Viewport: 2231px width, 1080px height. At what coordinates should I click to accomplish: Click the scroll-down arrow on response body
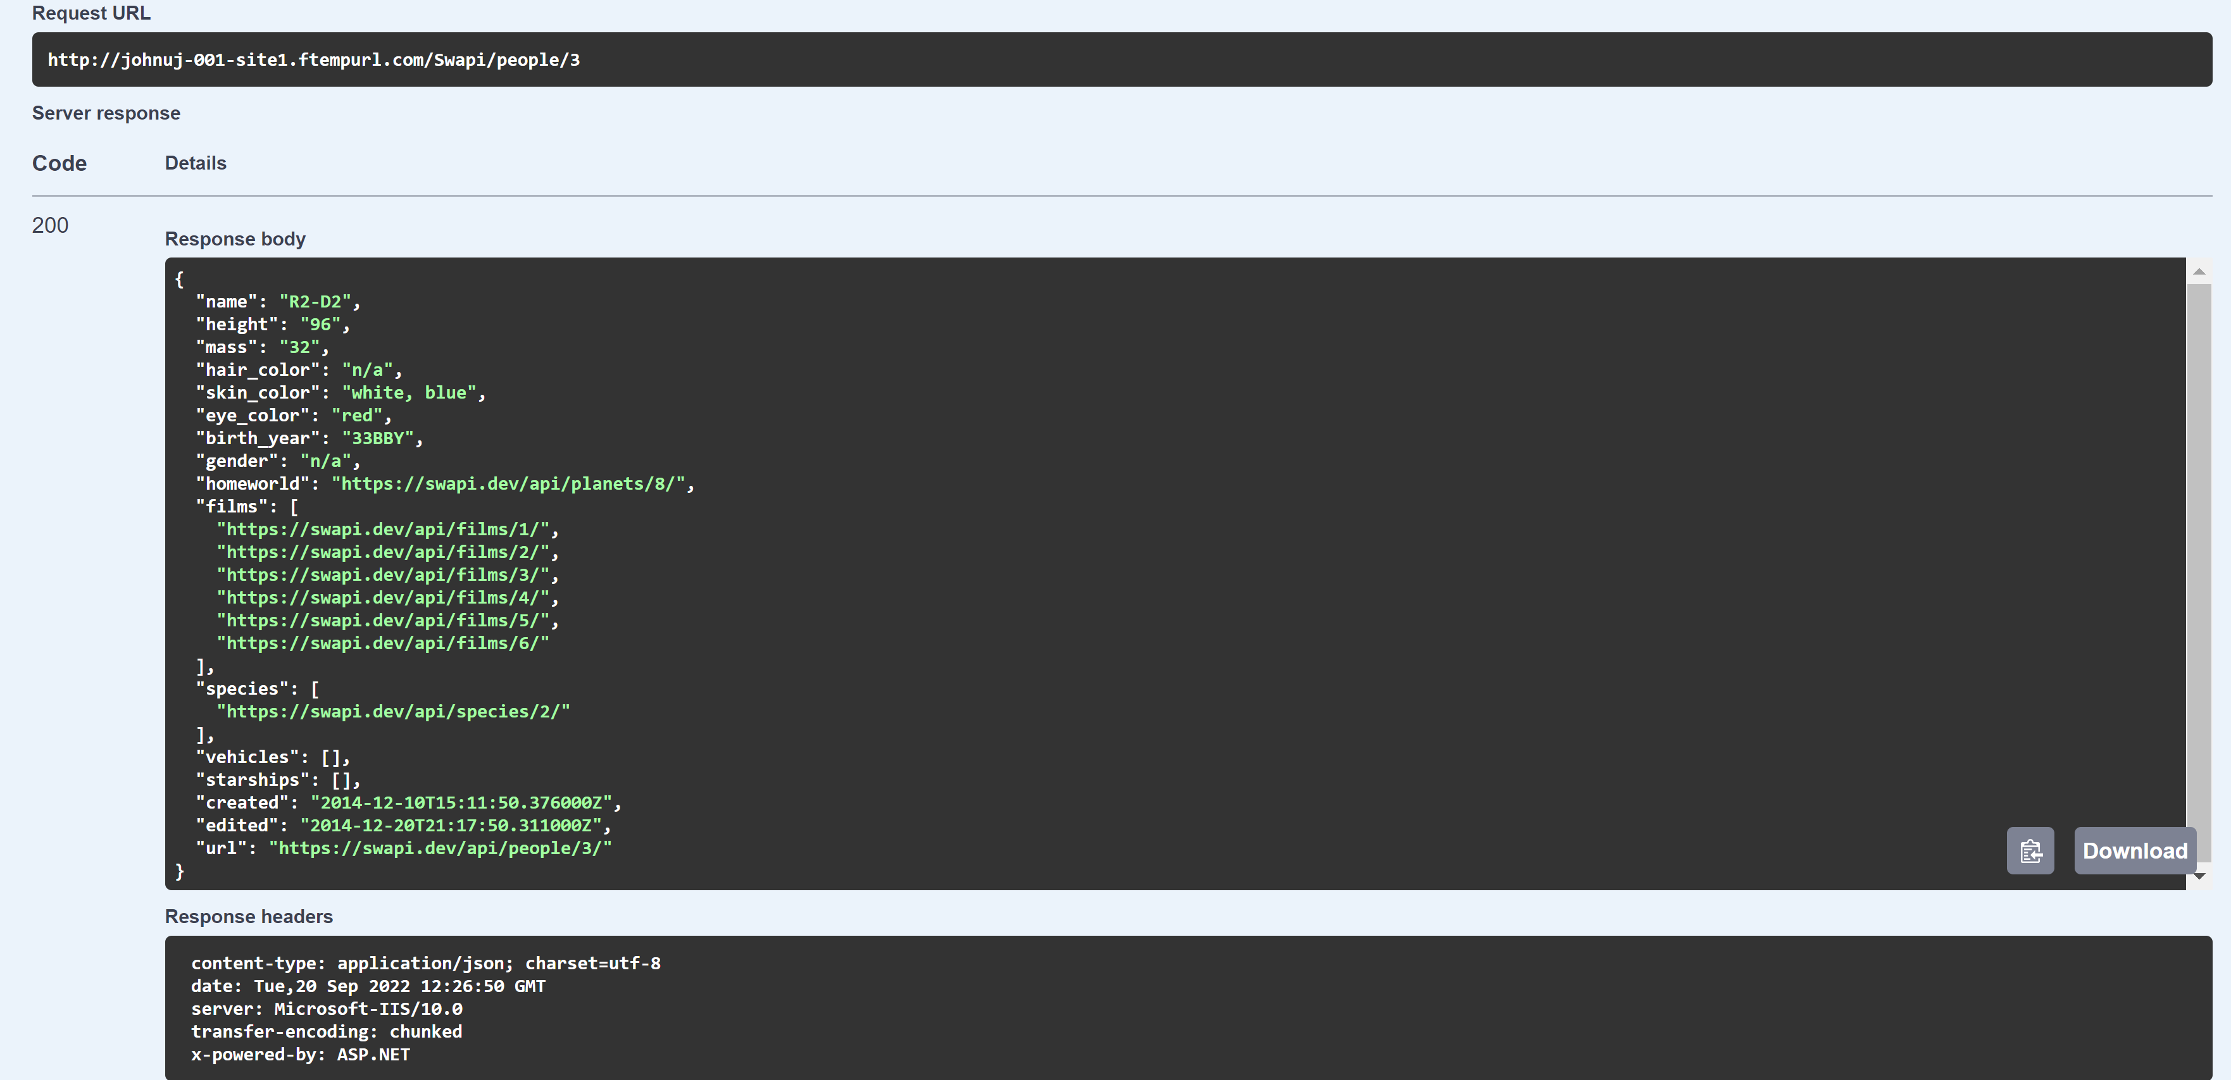coord(2200,876)
